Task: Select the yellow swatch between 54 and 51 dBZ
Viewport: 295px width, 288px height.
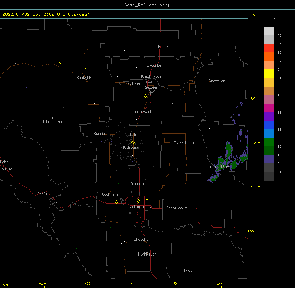Action: pos(269,74)
